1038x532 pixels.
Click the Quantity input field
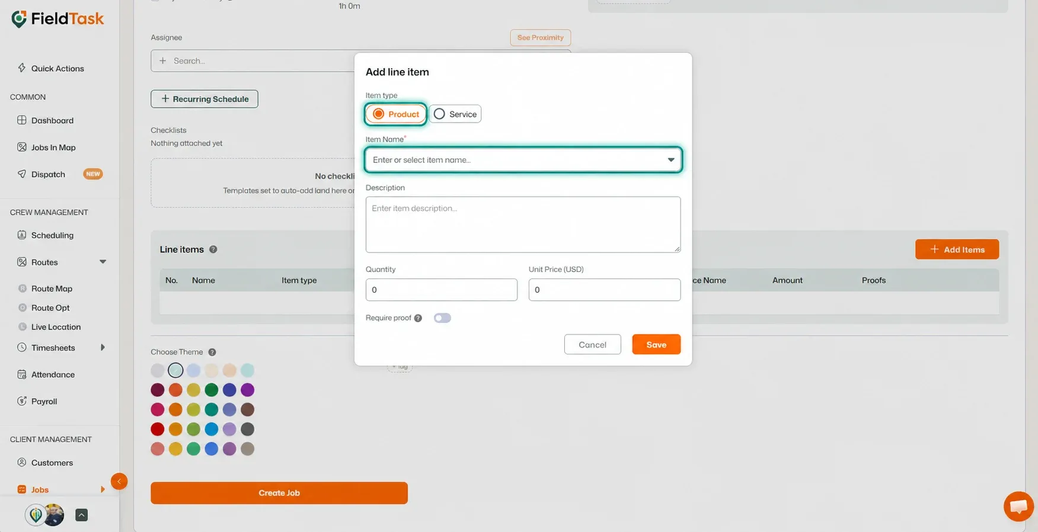coord(442,290)
